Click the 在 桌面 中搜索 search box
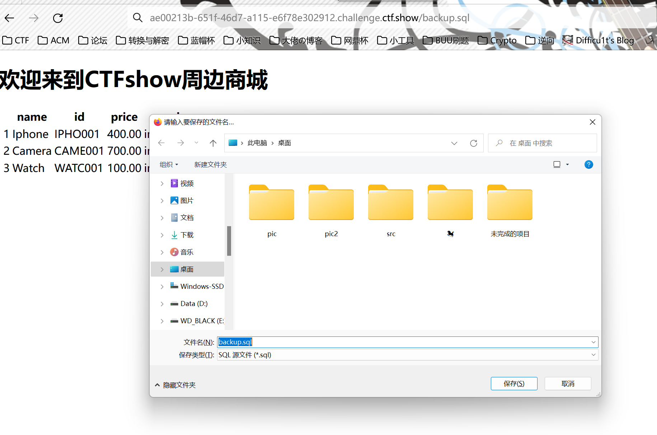 coord(542,143)
